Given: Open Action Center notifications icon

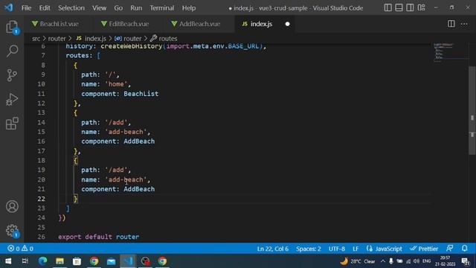Looking at the screenshot, I should coord(466,261).
